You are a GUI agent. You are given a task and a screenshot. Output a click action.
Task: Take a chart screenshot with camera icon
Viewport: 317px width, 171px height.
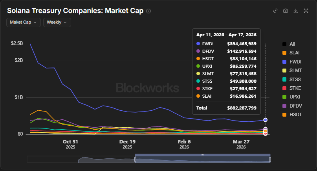[x=286, y=11]
